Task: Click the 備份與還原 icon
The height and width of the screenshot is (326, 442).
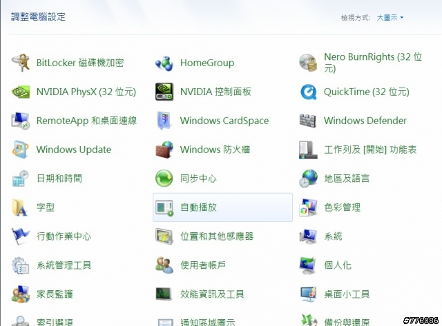Action: 308,320
